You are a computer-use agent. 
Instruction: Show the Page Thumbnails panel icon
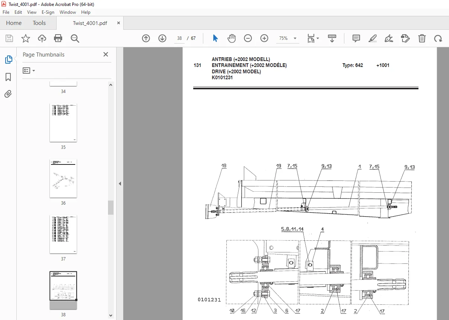point(8,59)
